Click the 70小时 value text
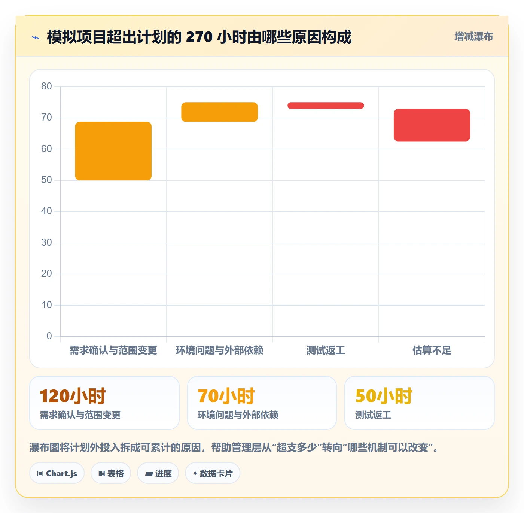 (x=226, y=396)
